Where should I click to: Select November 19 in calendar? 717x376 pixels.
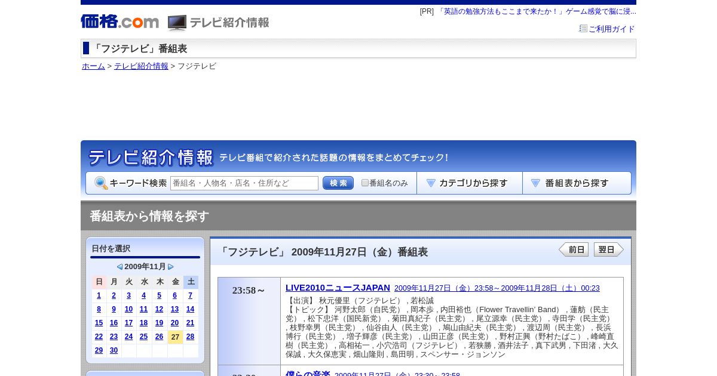pos(160,323)
